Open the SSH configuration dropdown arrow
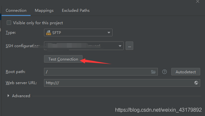The image size is (205, 116). point(120,46)
